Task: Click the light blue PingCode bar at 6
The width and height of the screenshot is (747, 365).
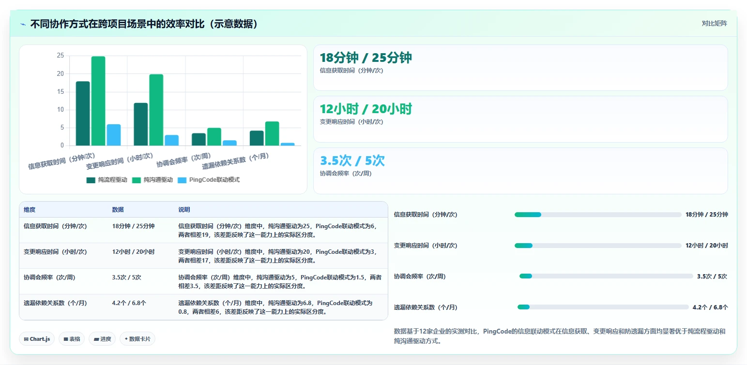Action: [114, 135]
